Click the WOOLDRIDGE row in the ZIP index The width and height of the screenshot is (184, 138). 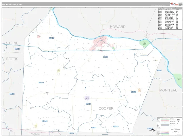168,21
